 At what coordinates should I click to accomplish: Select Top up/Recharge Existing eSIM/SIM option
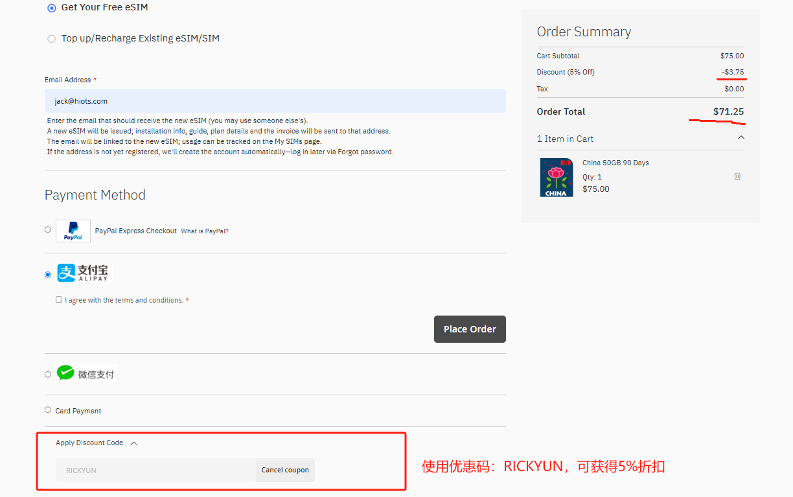52,39
